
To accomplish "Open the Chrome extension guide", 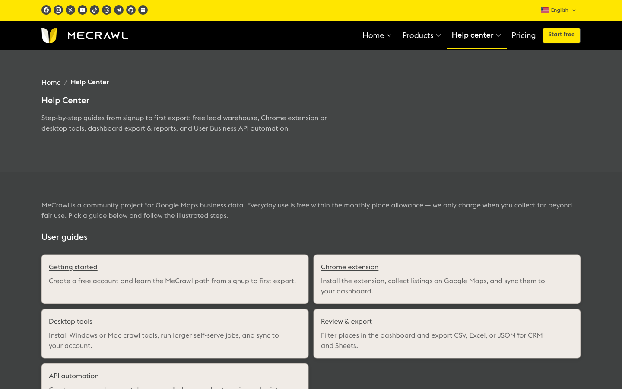I will (x=349, y=267).
